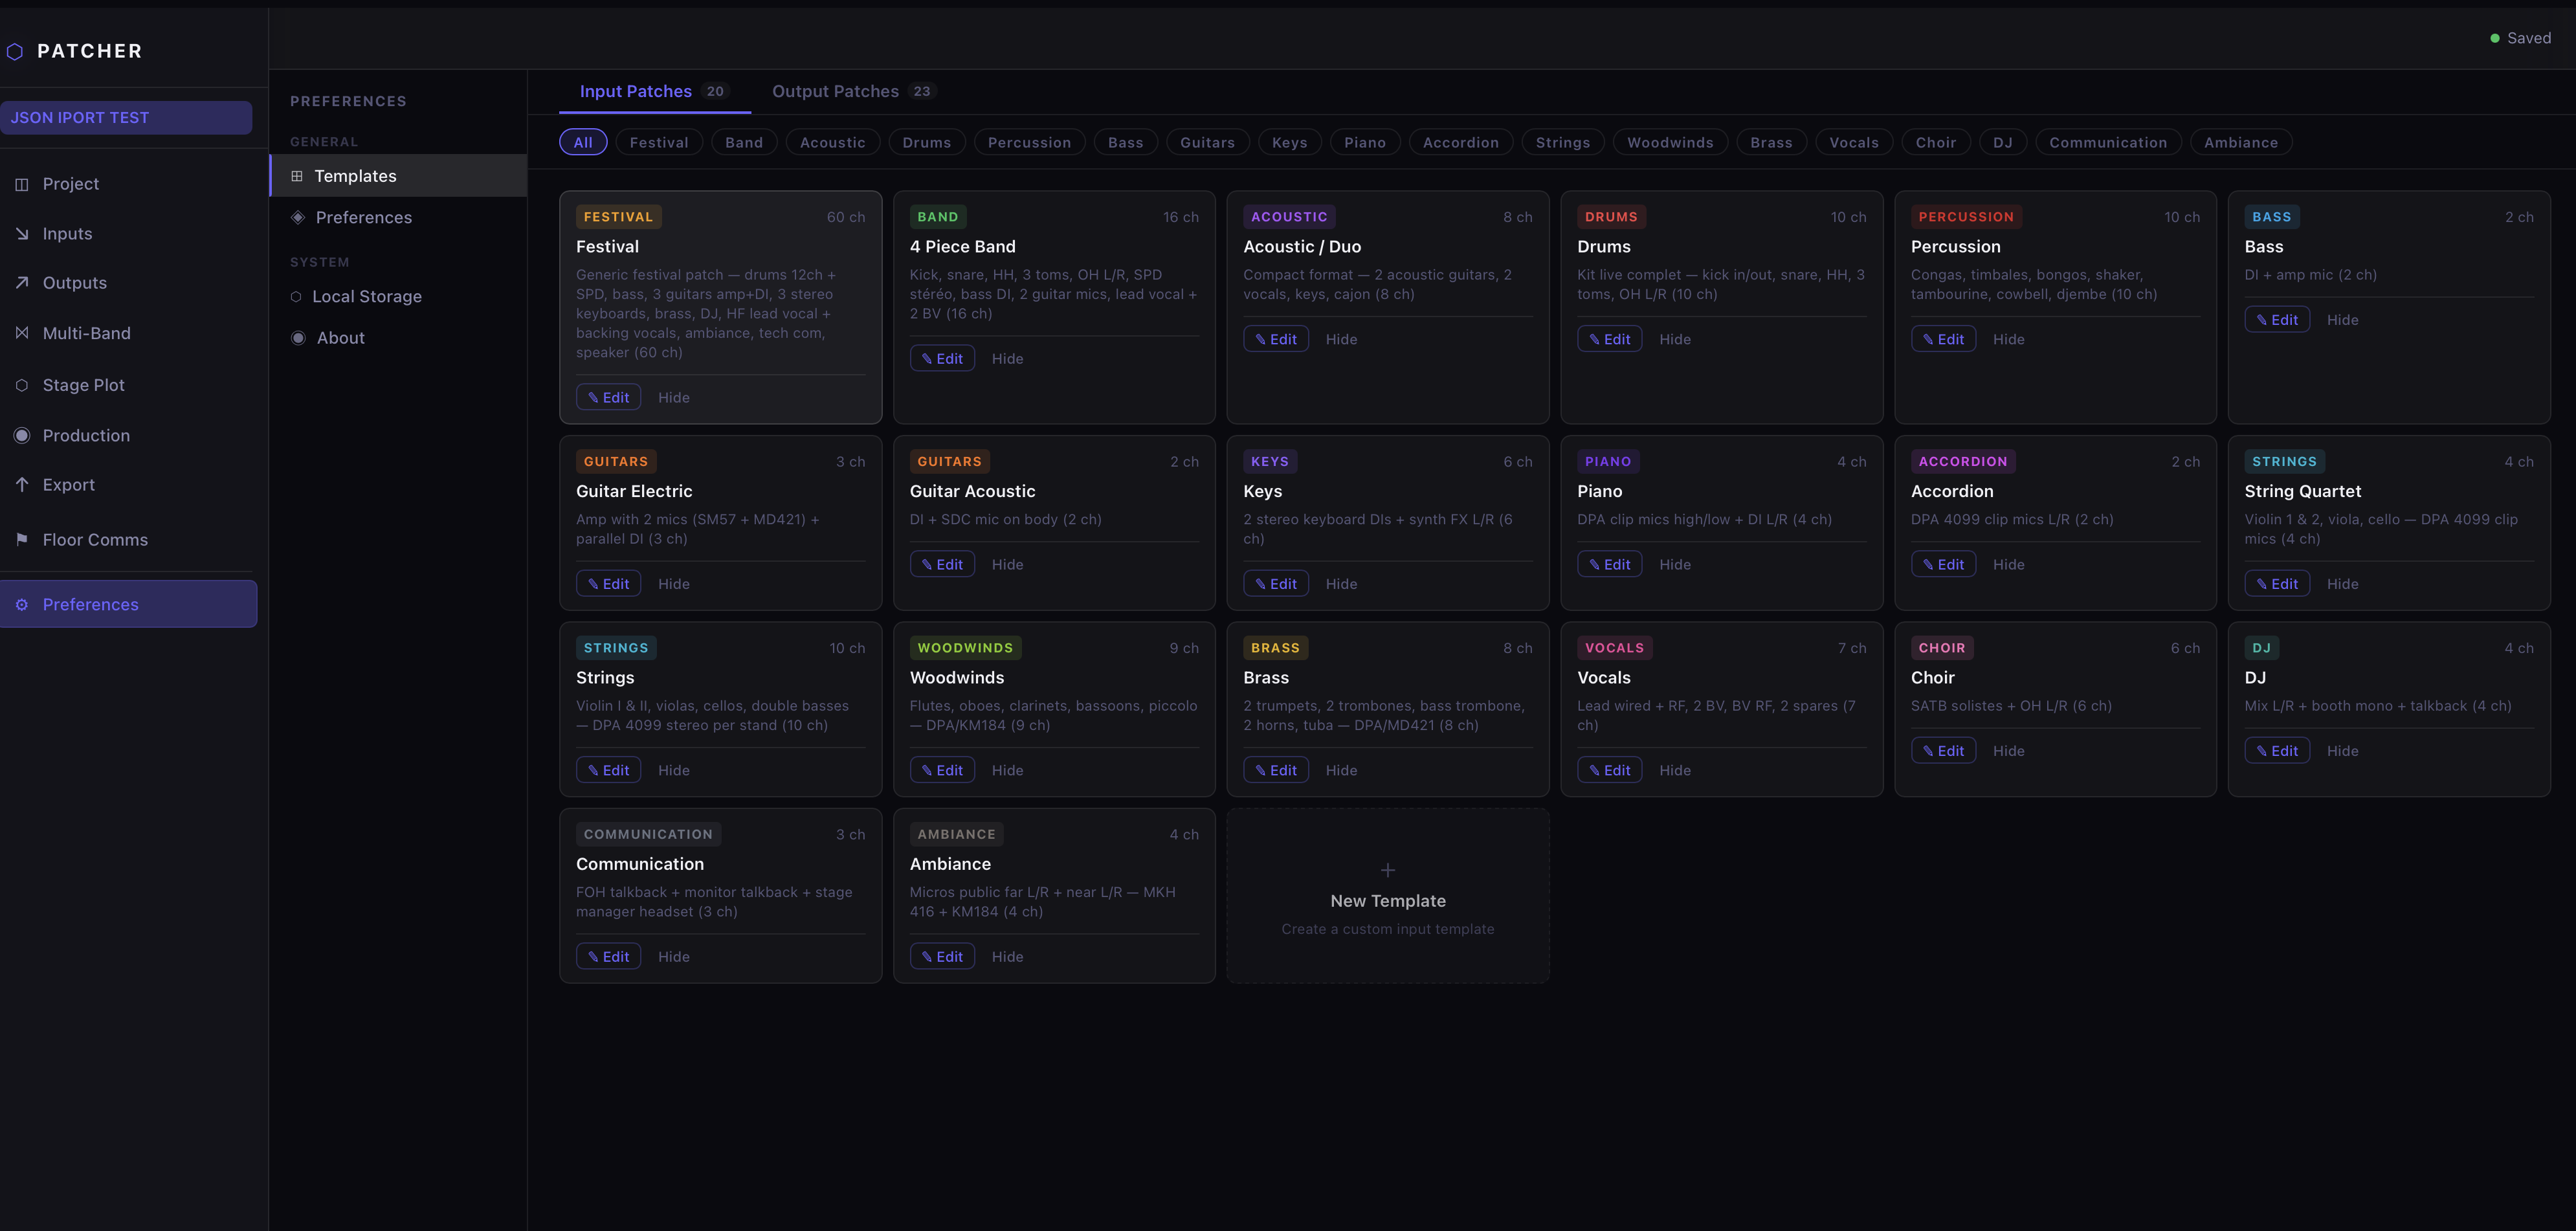Filter templates by Accordion chip
The height and width of the screenshot is (1231, 2576).
click(x=1460, y=142)
